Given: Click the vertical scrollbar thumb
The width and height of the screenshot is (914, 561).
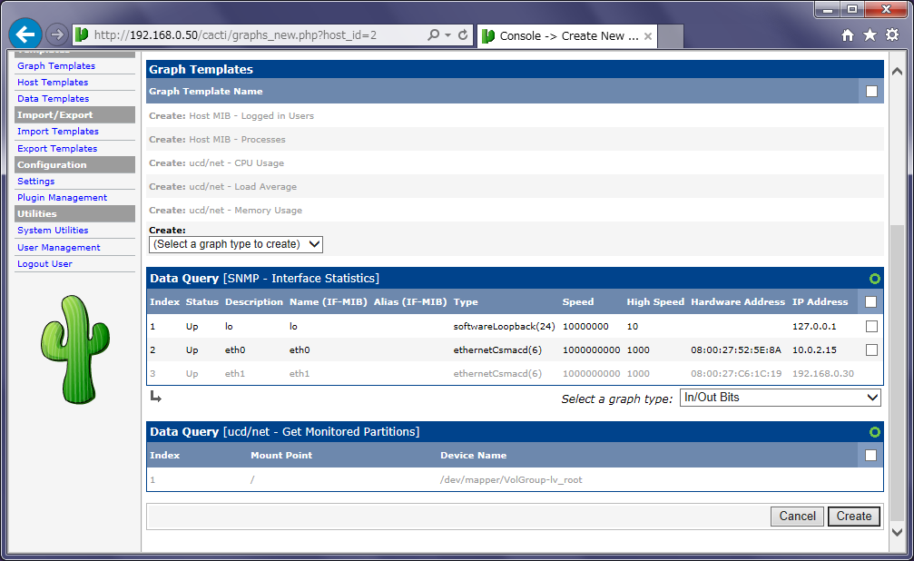Looking at the screenshot, I should (897, 373).
